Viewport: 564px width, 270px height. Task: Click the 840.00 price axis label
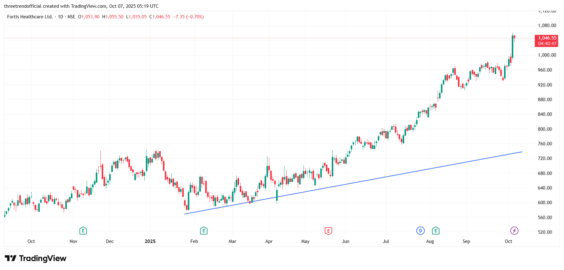coord(545,114)
